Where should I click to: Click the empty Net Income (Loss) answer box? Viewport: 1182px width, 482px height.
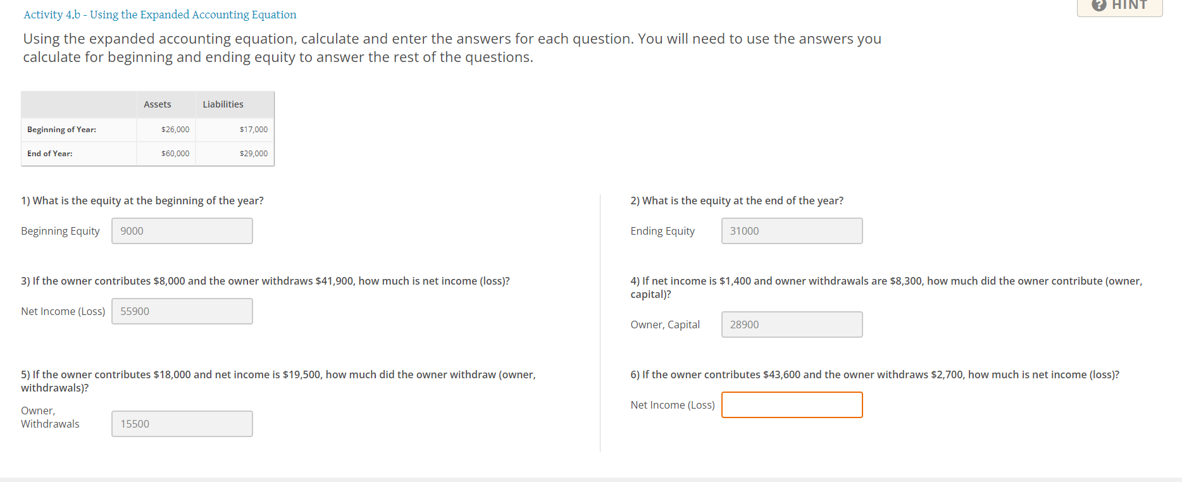(x=791, y=404)
